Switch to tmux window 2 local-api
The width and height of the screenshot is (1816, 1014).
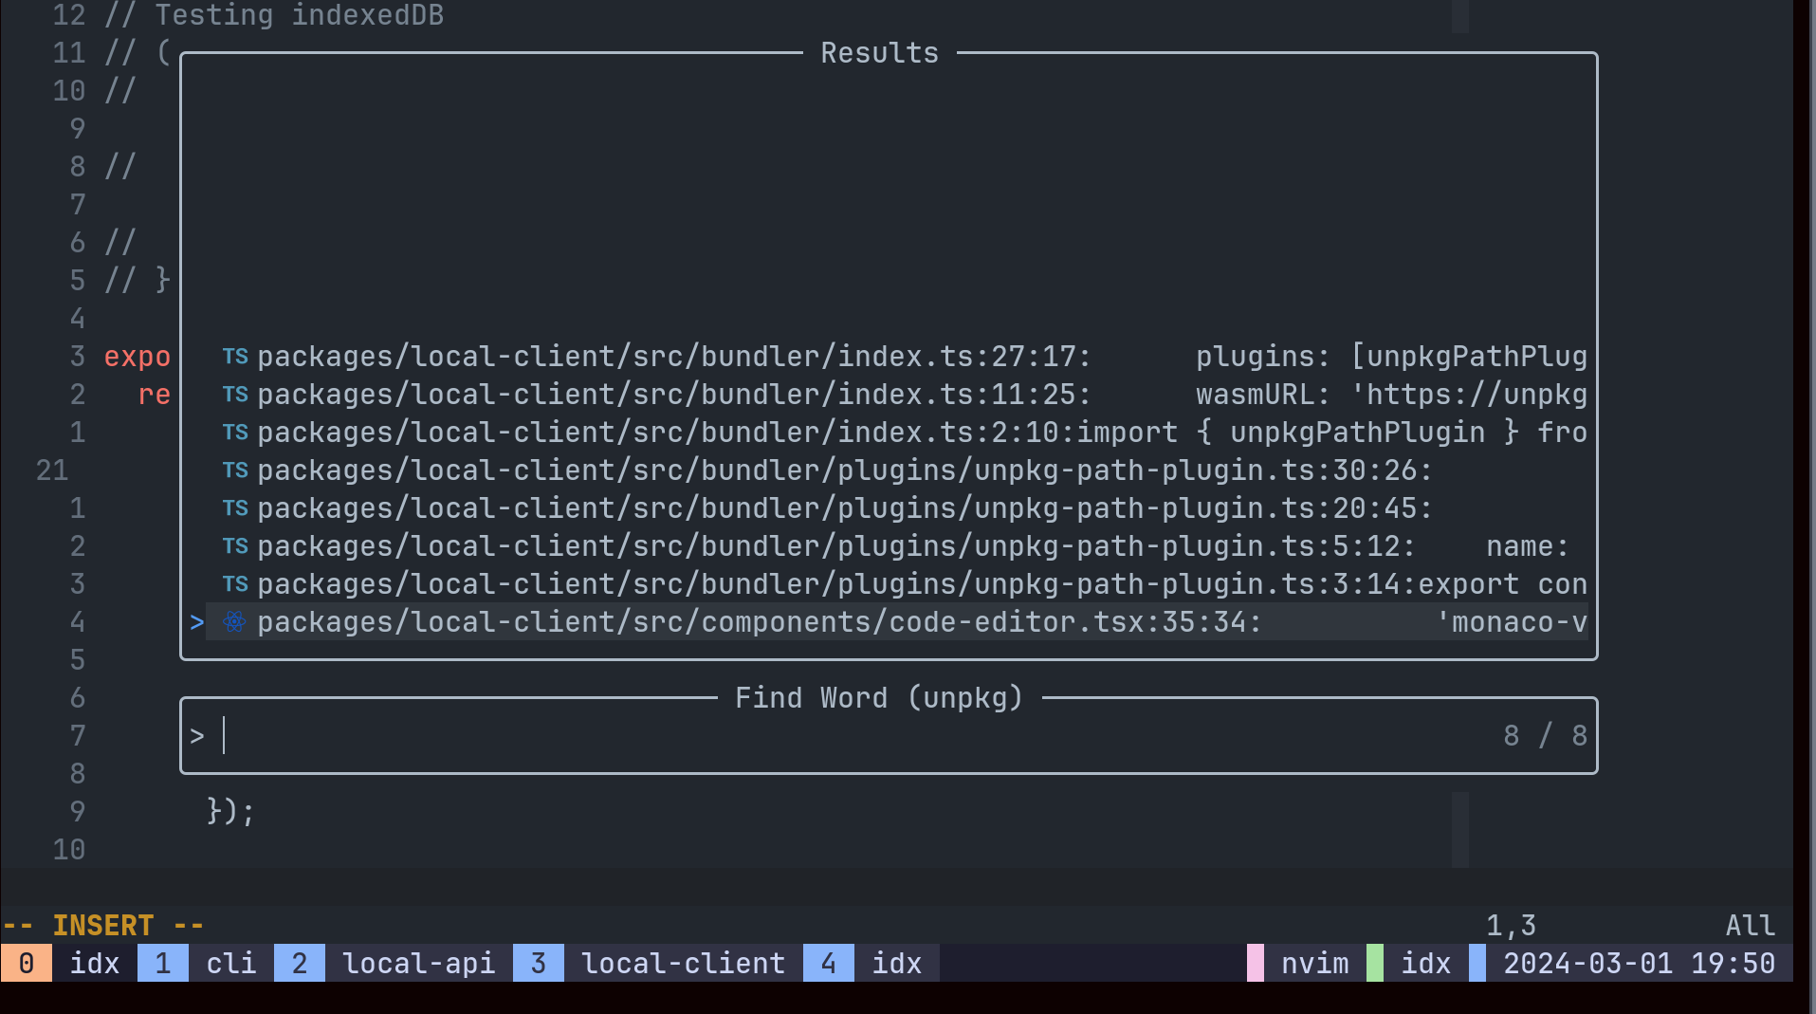[394, 964]
